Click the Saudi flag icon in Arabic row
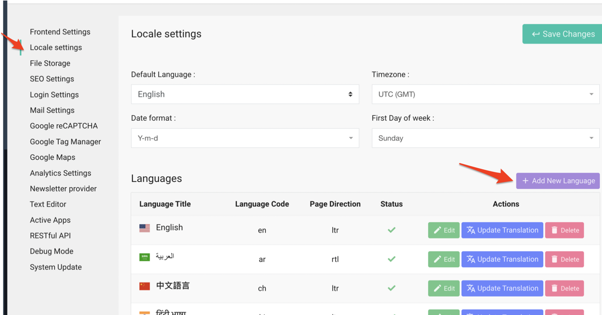This screenshot has height=315, width=602. pyautogui.click(x=144, y=257)
